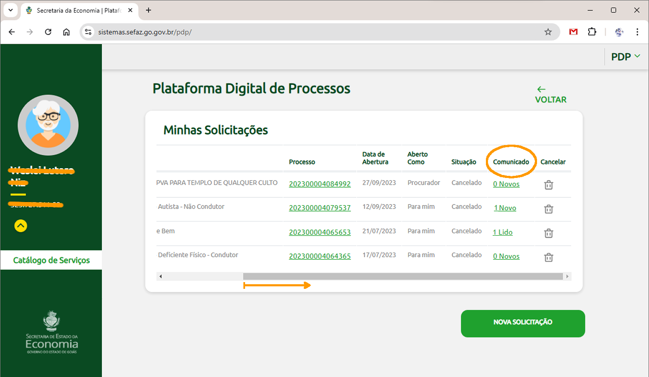The width and height of the screenshot is (649, 377).
Task: Click the trash icon on the Deficiente Físico row
Action: pos(548,257)
